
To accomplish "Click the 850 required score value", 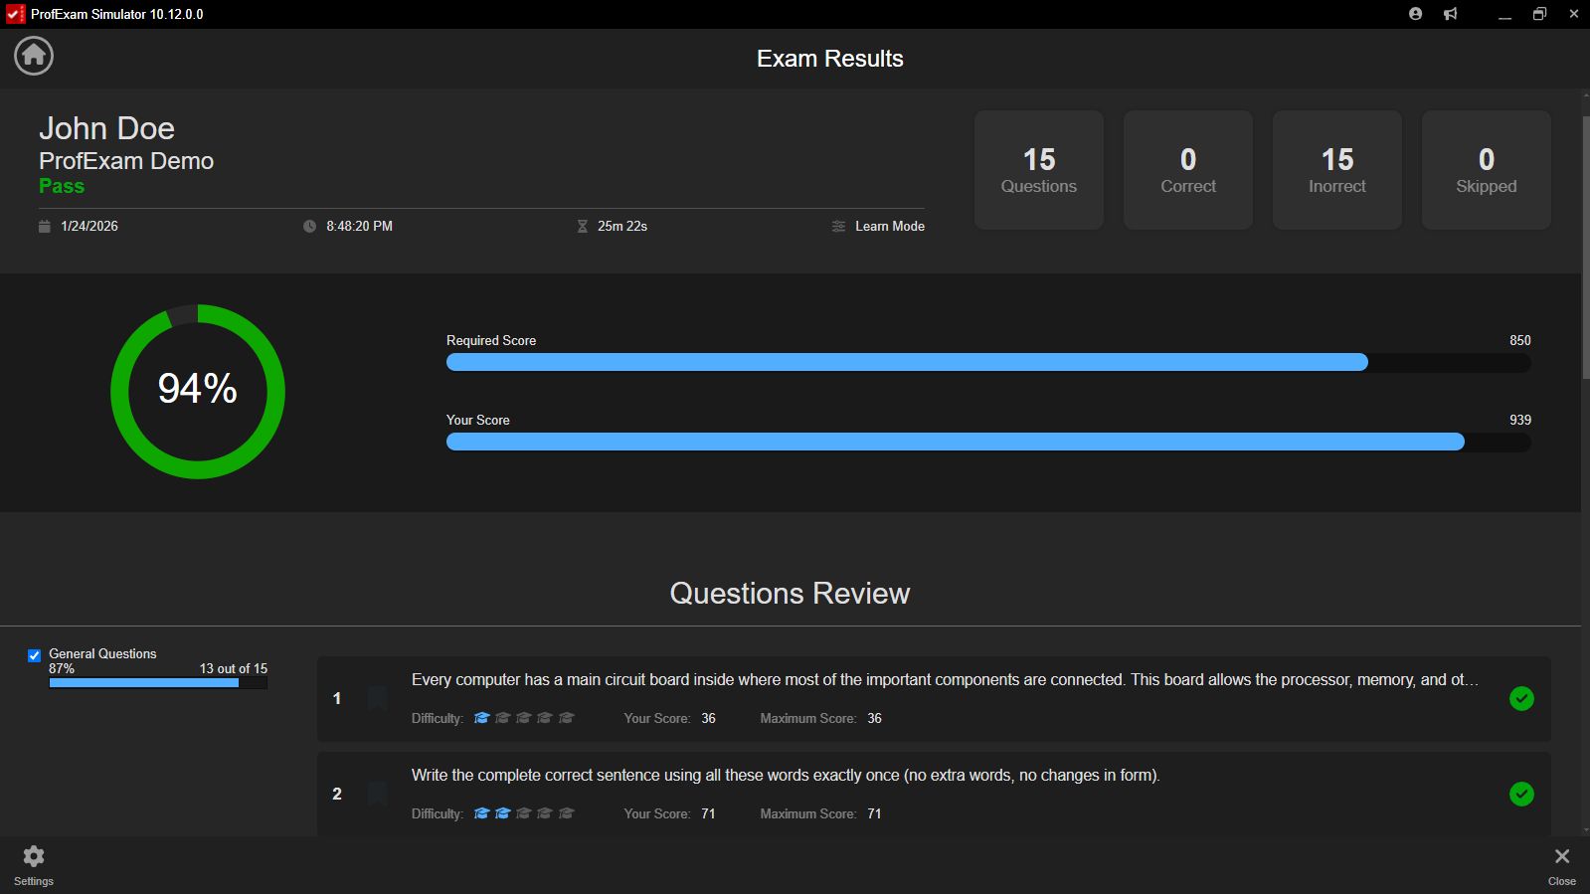I will click(x=1520, y=340).
